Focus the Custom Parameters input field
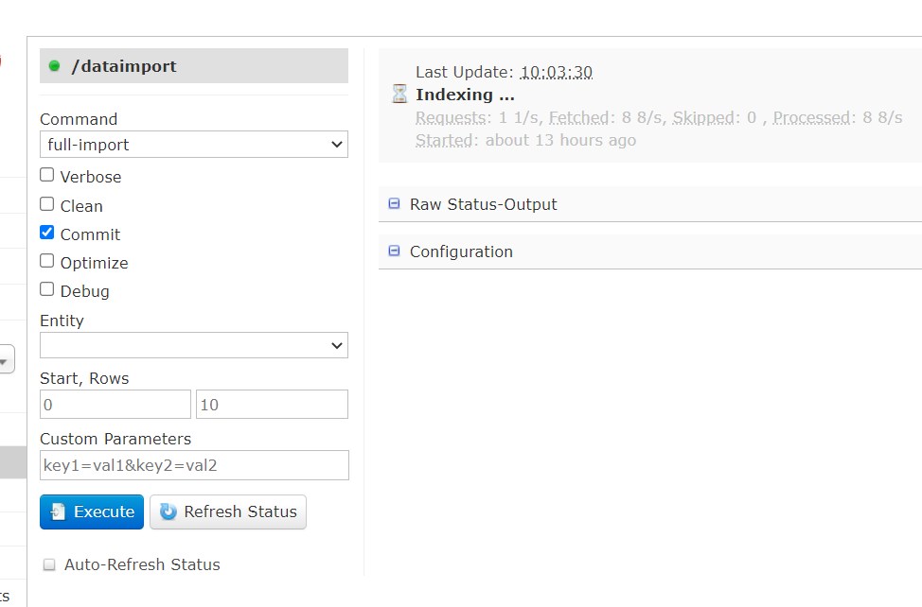922x607 pixels. 194,465
